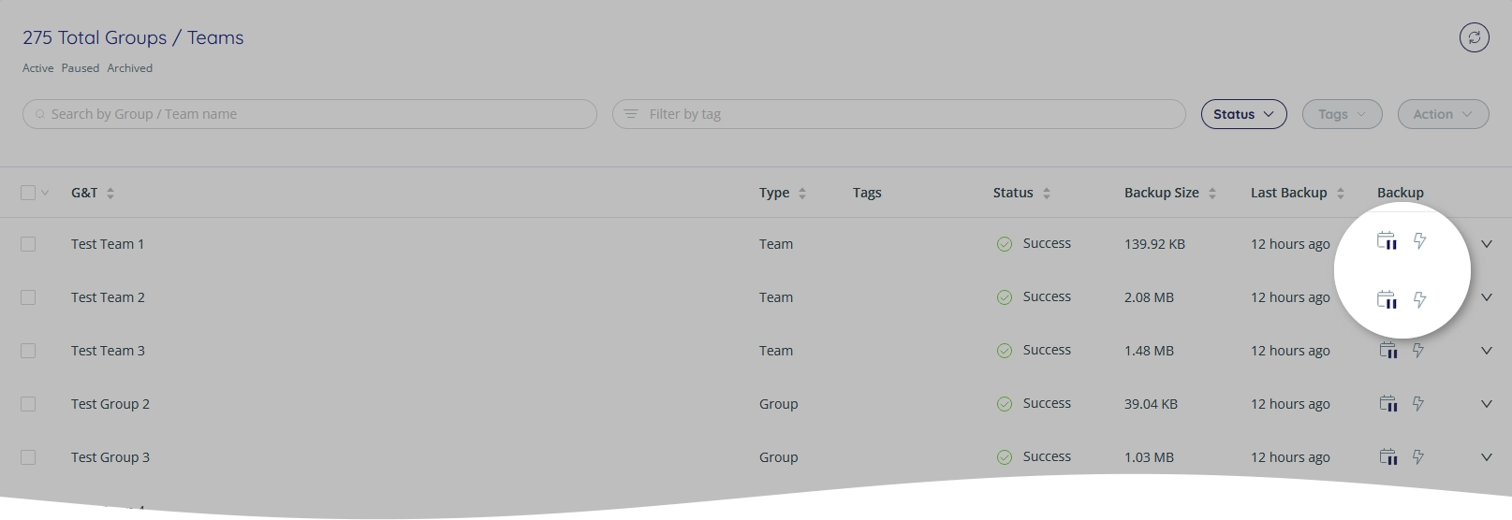
Task: Open the Status dropdown filter
Action: pos(1243,114)
